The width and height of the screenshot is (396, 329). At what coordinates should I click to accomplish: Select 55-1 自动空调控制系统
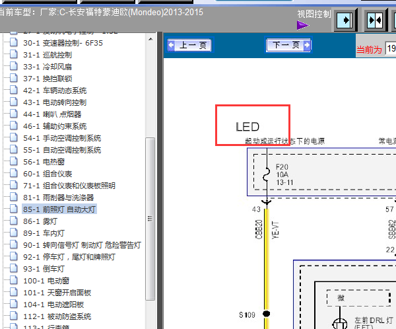tap(62, 150)
